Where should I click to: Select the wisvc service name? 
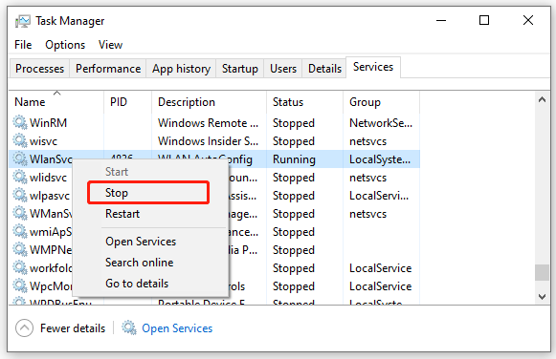43,141
